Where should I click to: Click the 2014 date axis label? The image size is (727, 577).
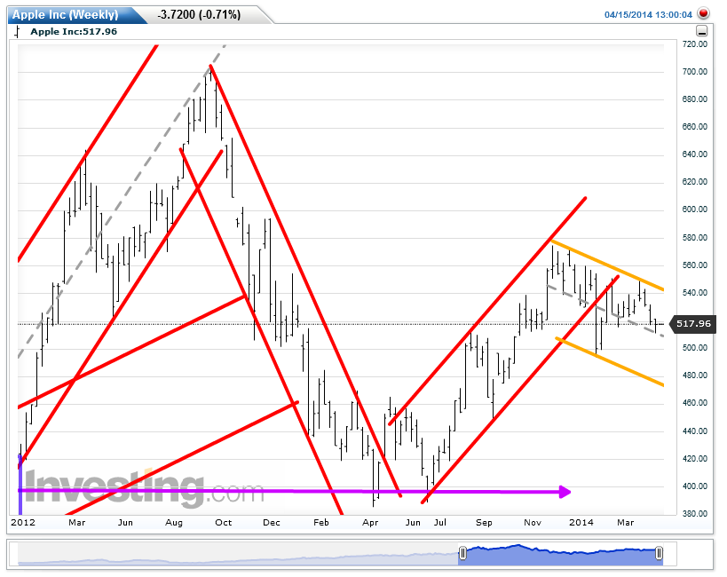581,522
